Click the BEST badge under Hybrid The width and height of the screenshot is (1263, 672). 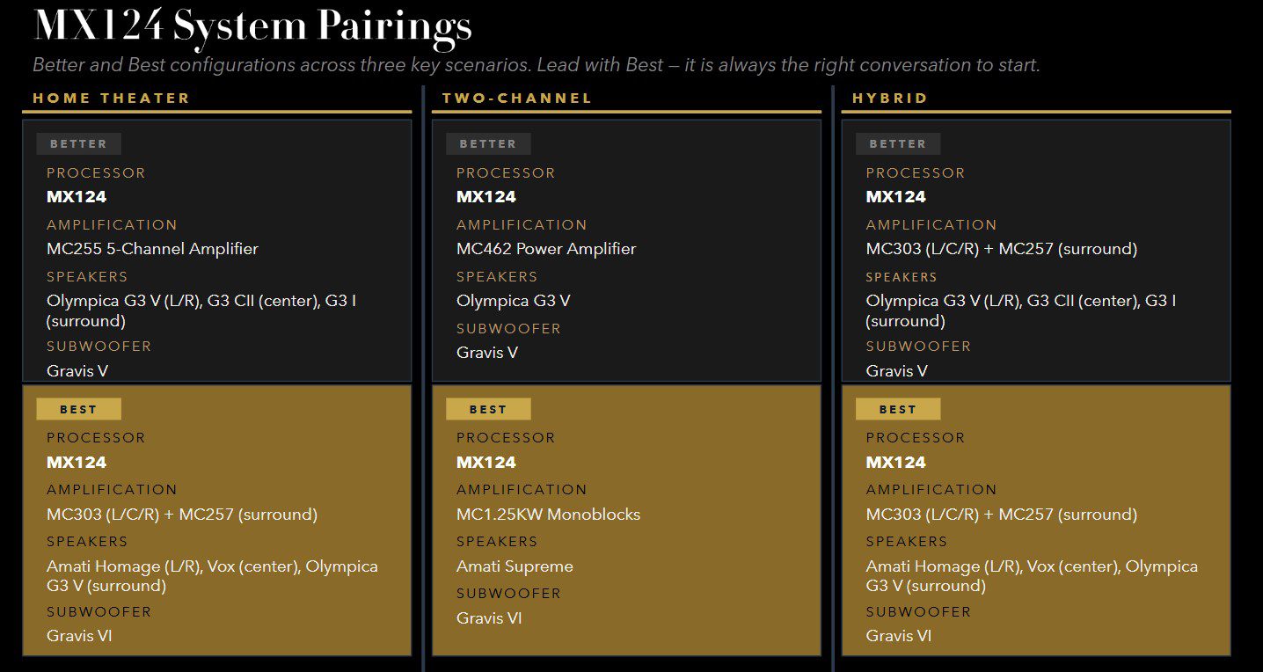click(x=898, y=409)
